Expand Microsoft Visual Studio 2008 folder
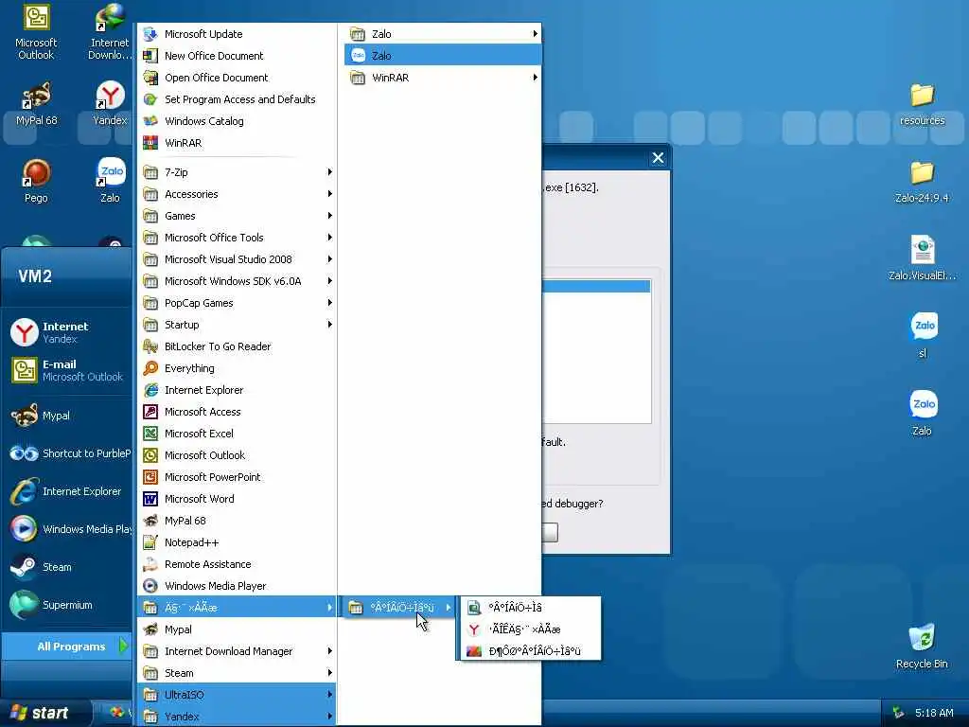Viewport: 969px width, 727px height. coord(236,259)
